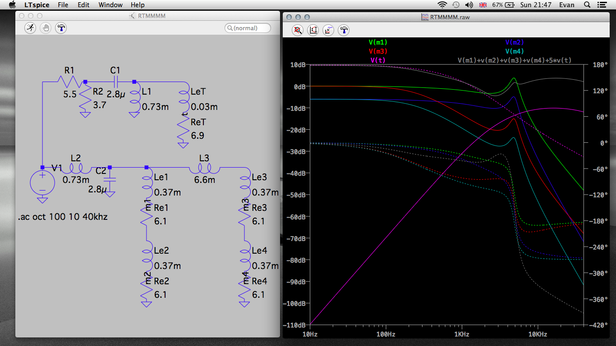Open the File menu
The height and width of the screenshot is (346, 616).
pyautogui.click(x=63, y=5)
